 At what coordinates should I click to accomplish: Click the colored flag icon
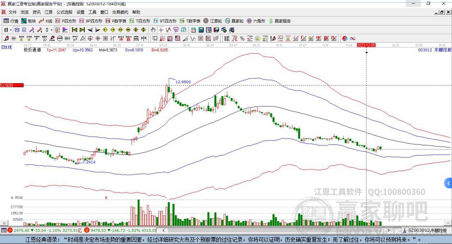pos(65,30)
